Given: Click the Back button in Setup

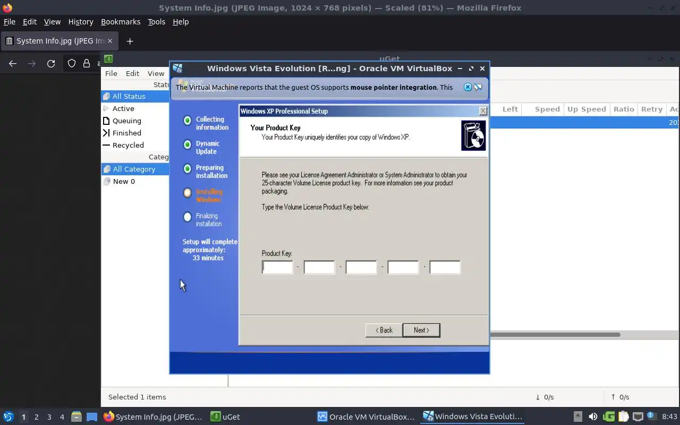Looking at the screenshot, I should [384, 330].
